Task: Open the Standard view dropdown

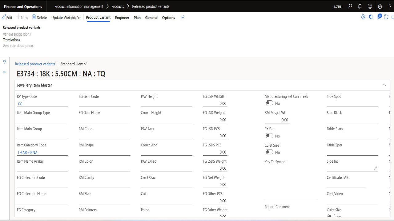Action: pos(74,64)
